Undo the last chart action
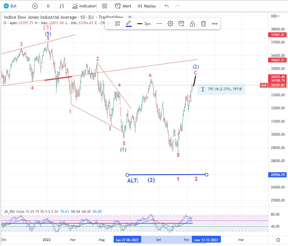The width and height of the screenshot is (288, 246). click(x=167, y=6)
